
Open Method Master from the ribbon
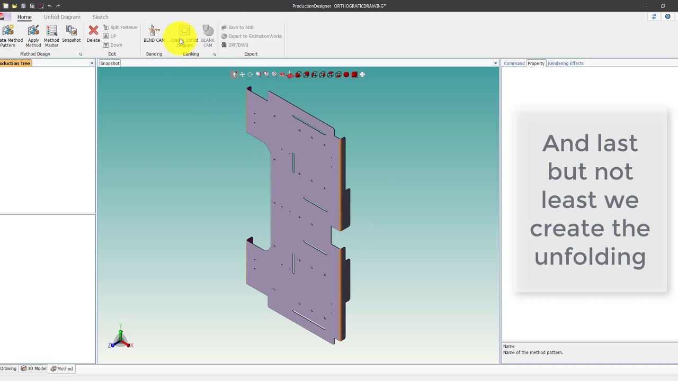coord(51,36)
